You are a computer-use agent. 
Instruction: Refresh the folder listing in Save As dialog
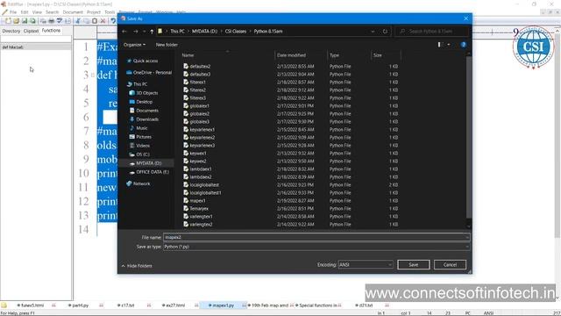coord(385,32)
